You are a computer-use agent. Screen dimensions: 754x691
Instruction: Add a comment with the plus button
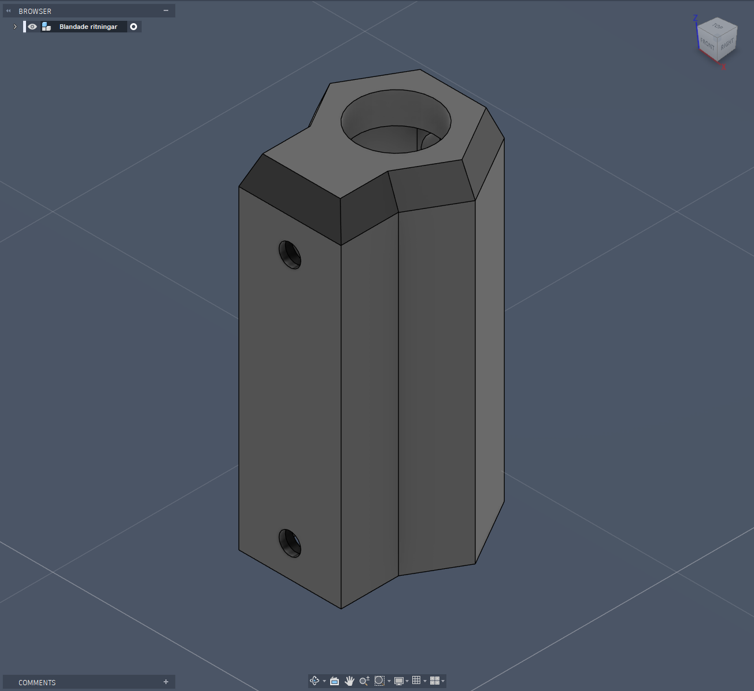[166, 682]
